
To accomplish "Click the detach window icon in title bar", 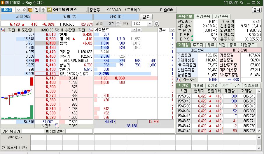I will (226, 3).
